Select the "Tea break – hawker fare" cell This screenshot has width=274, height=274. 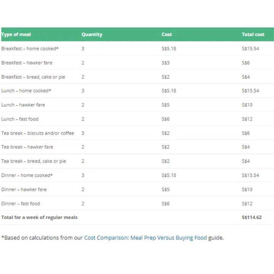(x=27, y=147)
